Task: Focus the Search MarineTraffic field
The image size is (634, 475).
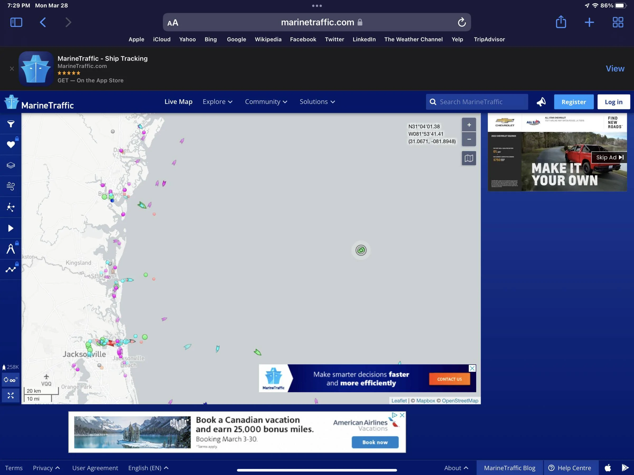Action: (477, 102)
